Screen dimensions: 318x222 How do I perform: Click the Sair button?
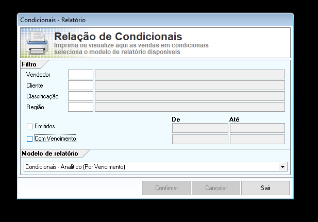pyautogui.click(x=265, y=188)
